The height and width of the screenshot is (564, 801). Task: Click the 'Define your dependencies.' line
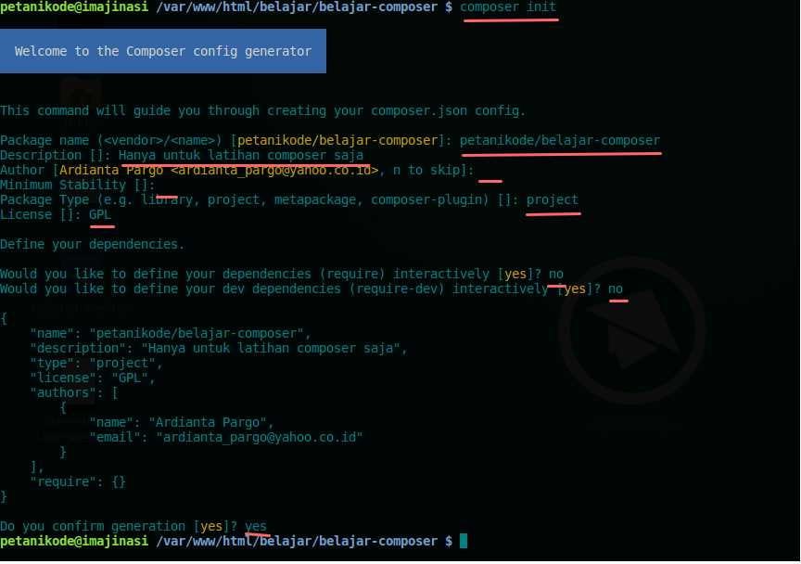(x=92, y=244)
